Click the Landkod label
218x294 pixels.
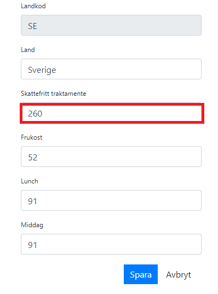tap(33, 6)
